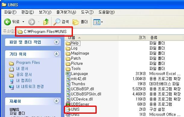Select the Tools folder icon
Viewport: 184px width, 117px height.
tap(68, 69)
